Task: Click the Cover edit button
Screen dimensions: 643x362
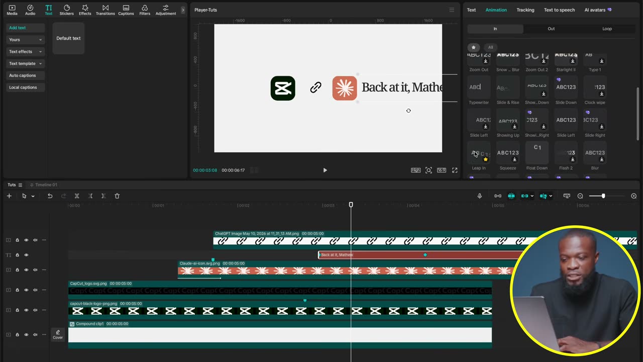Action: click(58, 334)
